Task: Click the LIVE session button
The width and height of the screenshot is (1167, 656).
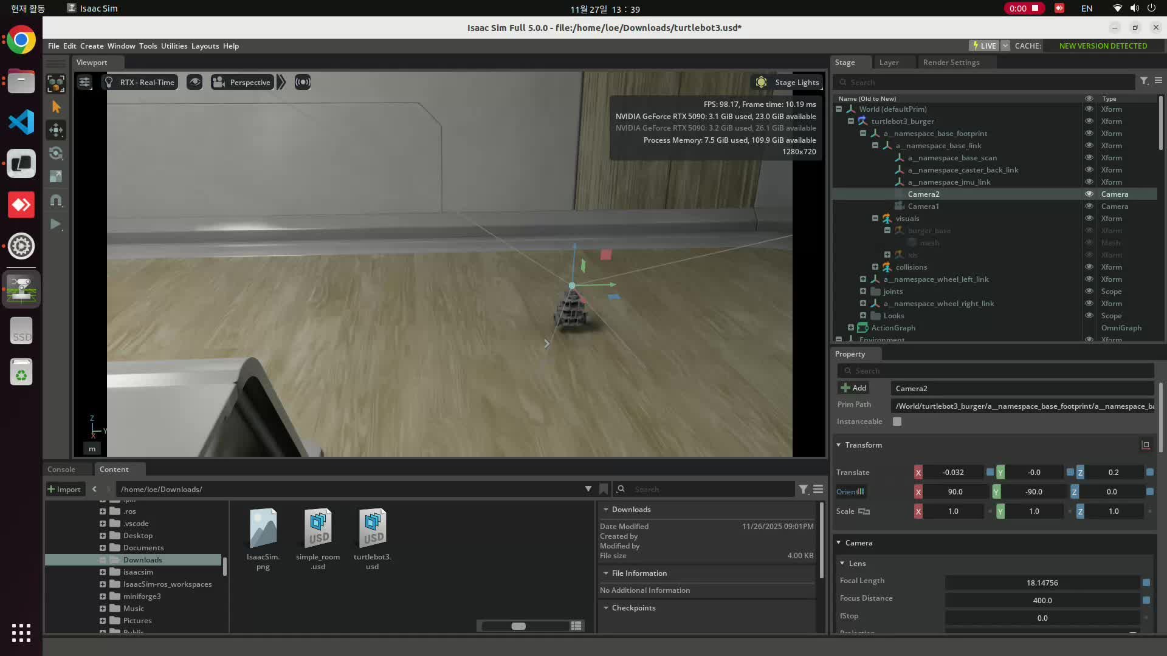Action: coord(984,46)
